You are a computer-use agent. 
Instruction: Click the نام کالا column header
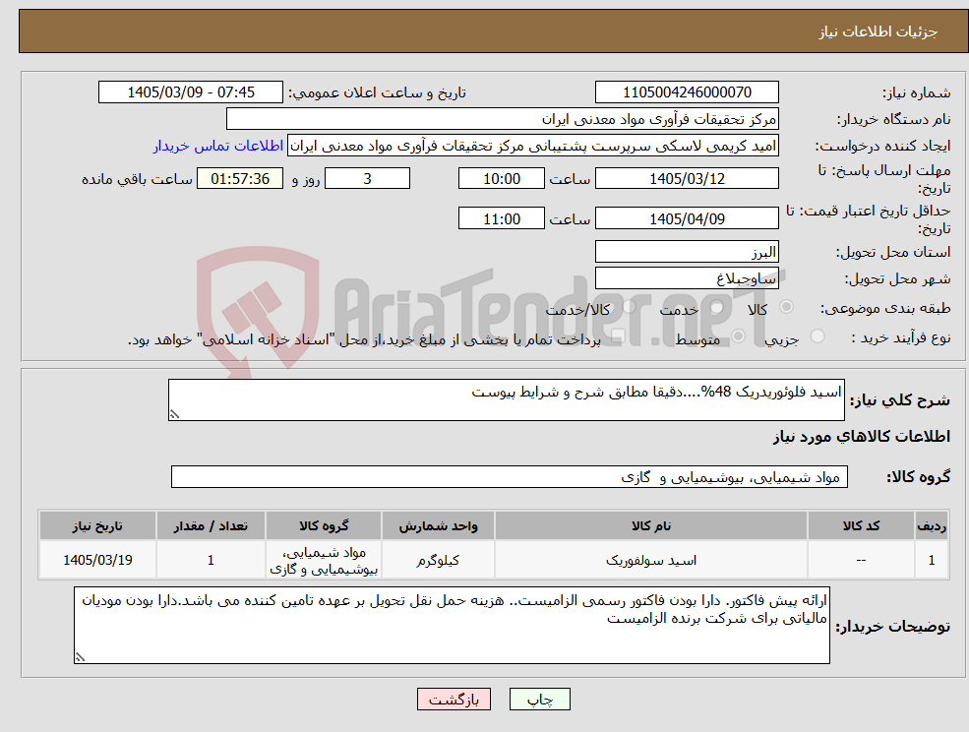(650, 525)
